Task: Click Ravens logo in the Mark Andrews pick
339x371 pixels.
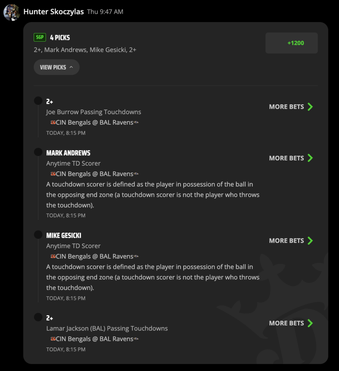Action: click(136, 174)
